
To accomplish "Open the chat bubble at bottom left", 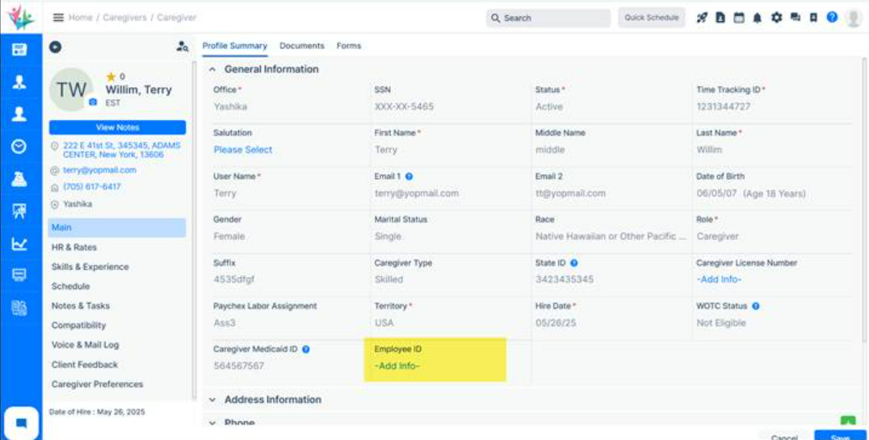I will [21, 423].
